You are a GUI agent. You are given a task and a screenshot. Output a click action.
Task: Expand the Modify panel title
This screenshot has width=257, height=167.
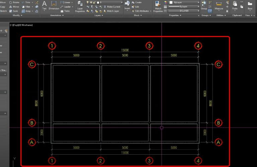click(x=17, y=15)
